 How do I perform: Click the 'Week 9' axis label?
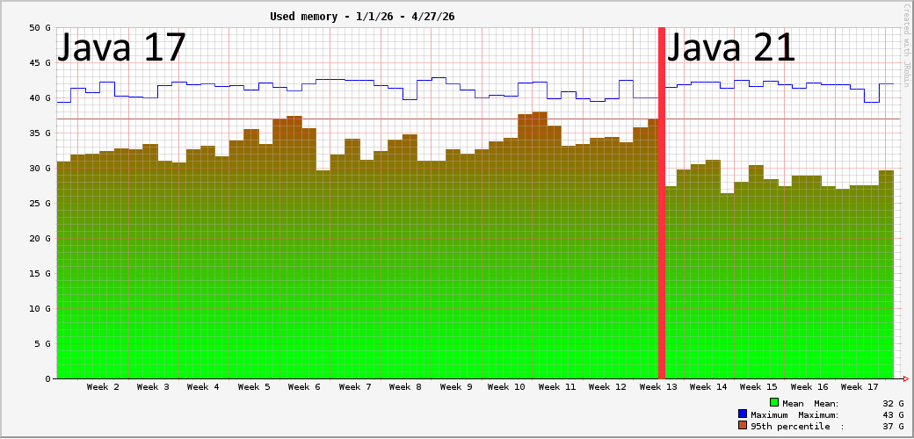[456, 387]
